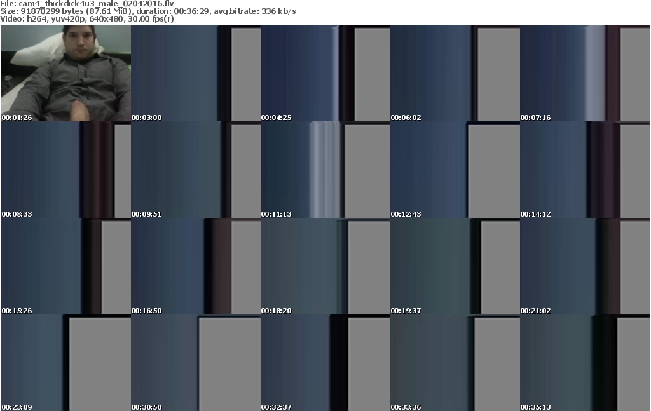Select the thumbnail at 00:07:16
This screenshot has height=411, width=651.
[585, 73]
